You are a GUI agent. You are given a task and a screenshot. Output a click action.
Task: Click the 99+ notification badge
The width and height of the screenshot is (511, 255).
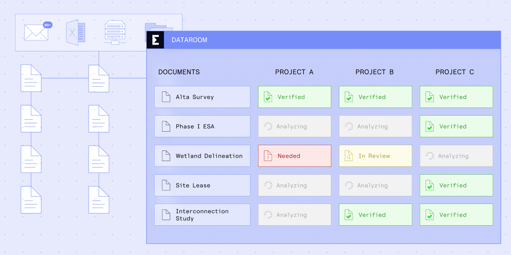coord(48,25)
